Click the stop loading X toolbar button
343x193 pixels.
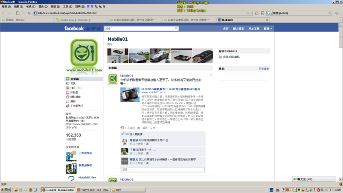pos(24,13)
